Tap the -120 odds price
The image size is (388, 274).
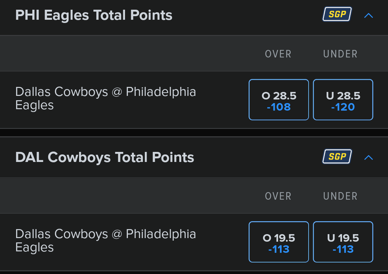pos(343,107)
